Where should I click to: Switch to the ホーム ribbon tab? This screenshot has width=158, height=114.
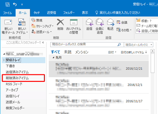coord(23,13)
